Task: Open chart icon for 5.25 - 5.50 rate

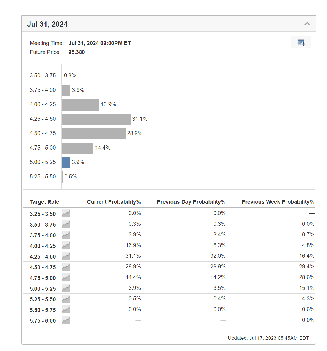Action: 66,299
